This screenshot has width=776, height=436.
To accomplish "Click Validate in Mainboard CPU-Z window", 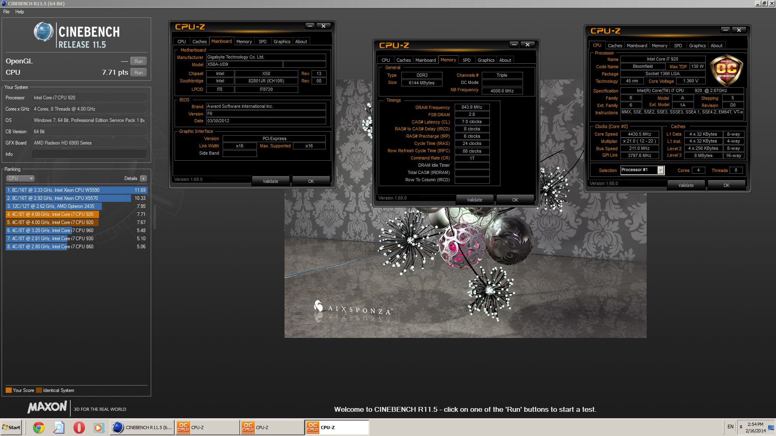I will [270, 181].
